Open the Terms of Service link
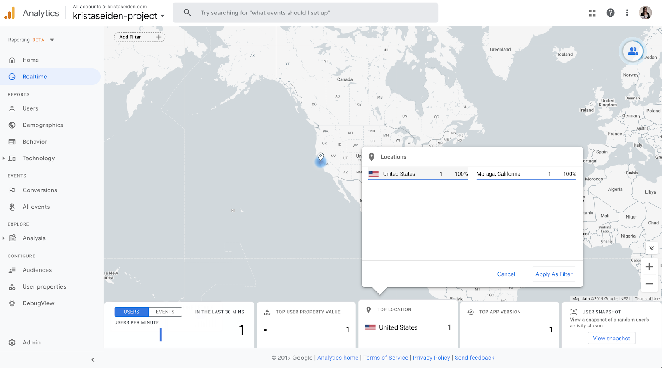This screenshot has width=662, height=368. tap(386, 358)
